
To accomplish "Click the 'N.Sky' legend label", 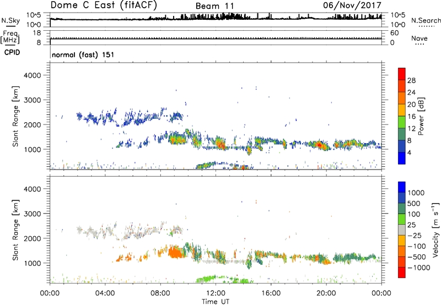I will (10, 20).
